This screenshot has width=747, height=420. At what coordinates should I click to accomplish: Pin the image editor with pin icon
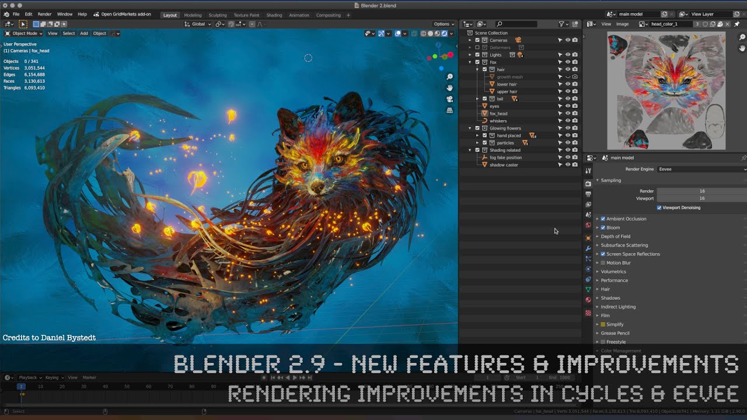[737, 24]
